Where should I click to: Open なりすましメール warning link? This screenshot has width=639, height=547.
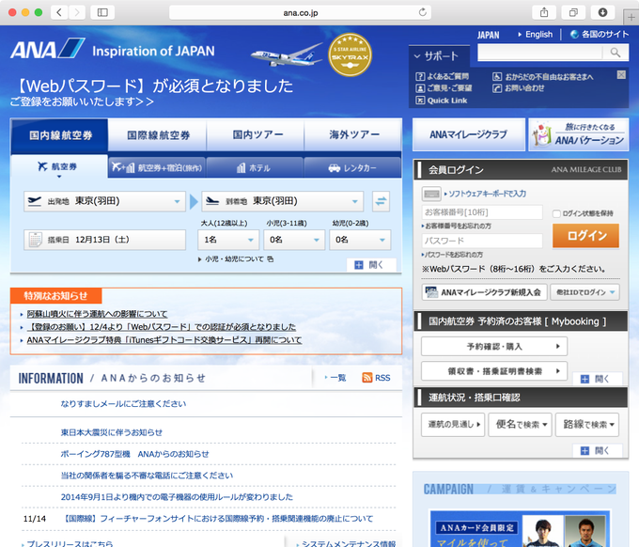coord(123,403)
